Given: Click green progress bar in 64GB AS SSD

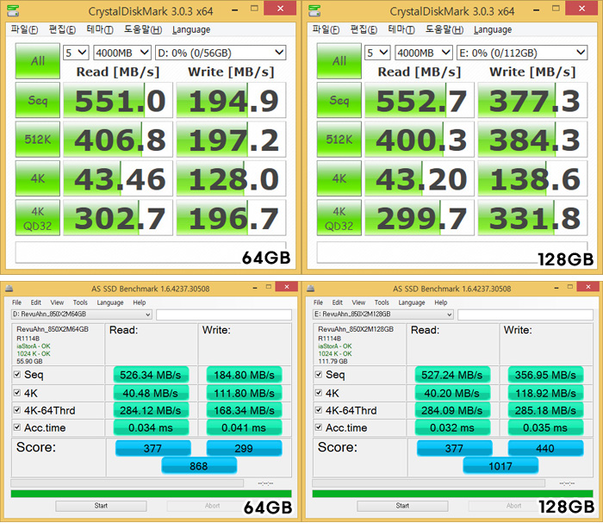Looking at the screenshot, I should 151,494.
